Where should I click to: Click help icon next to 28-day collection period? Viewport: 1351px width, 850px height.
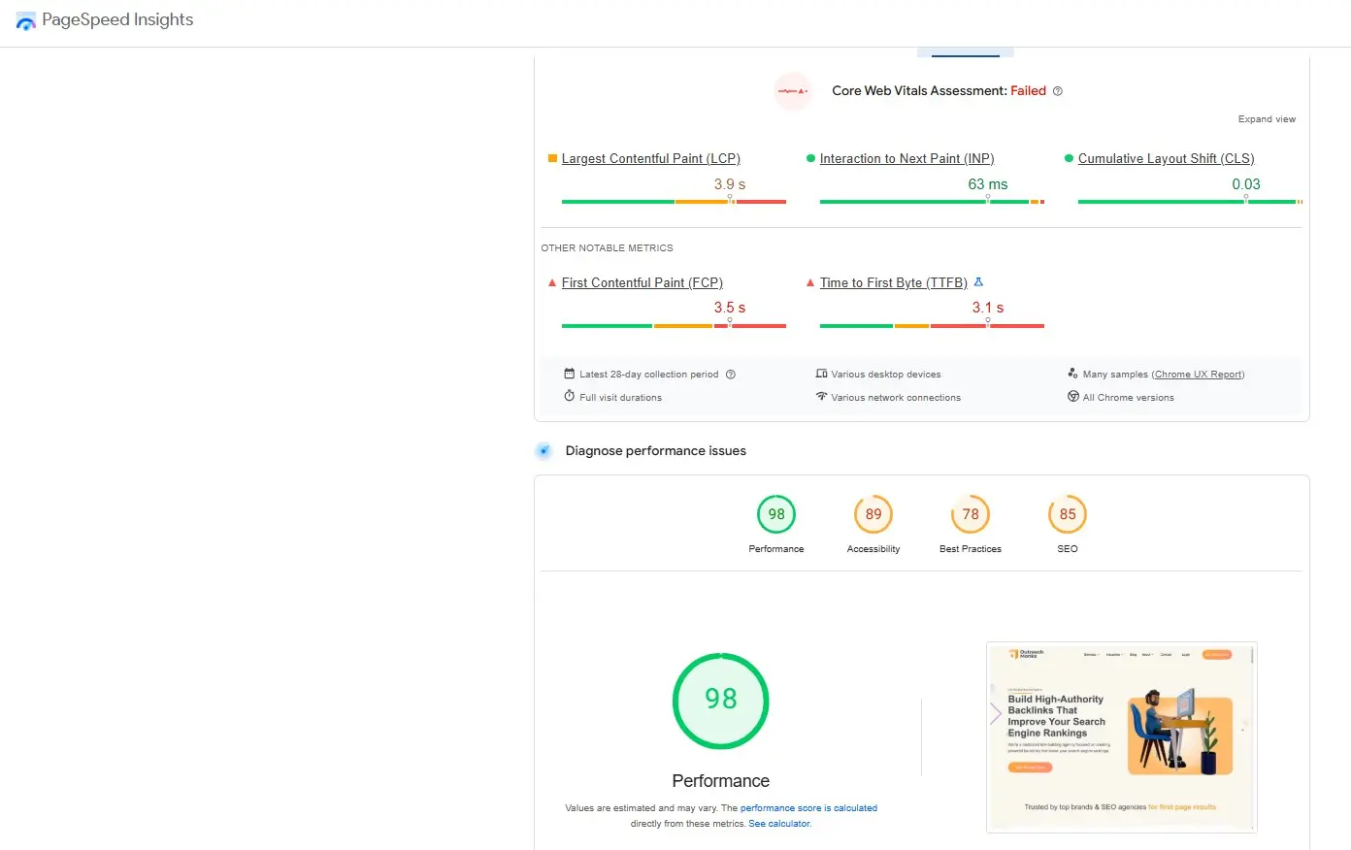tap(731, 375)
